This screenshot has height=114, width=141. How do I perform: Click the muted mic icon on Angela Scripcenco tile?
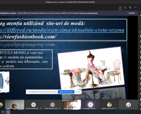[x=115, y=108]
